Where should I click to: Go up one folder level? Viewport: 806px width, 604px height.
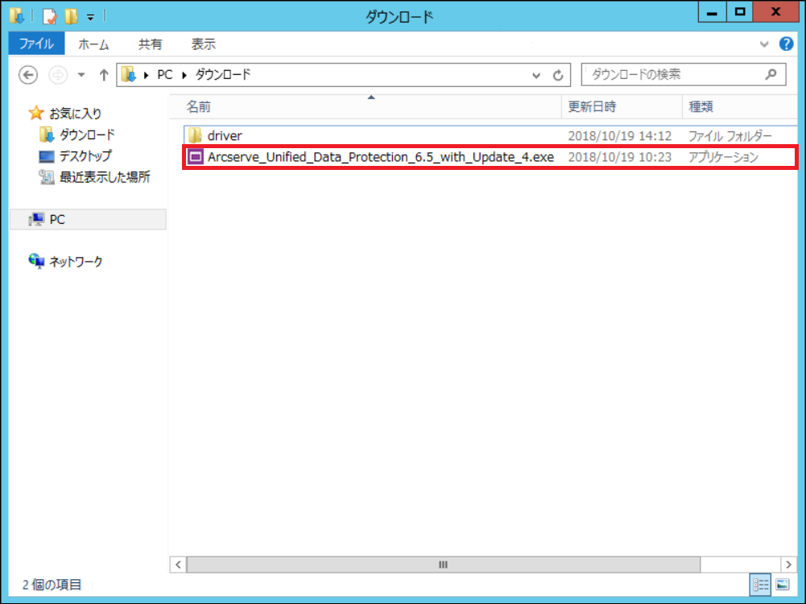click(104, 75)
